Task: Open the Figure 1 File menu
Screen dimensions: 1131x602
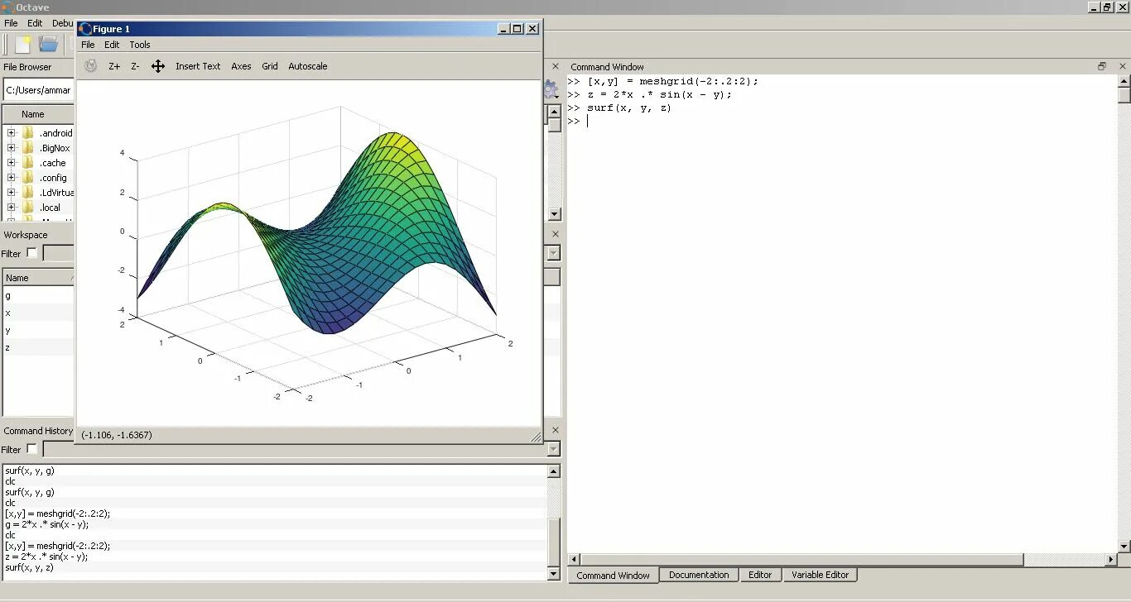Action: [88, 45]
